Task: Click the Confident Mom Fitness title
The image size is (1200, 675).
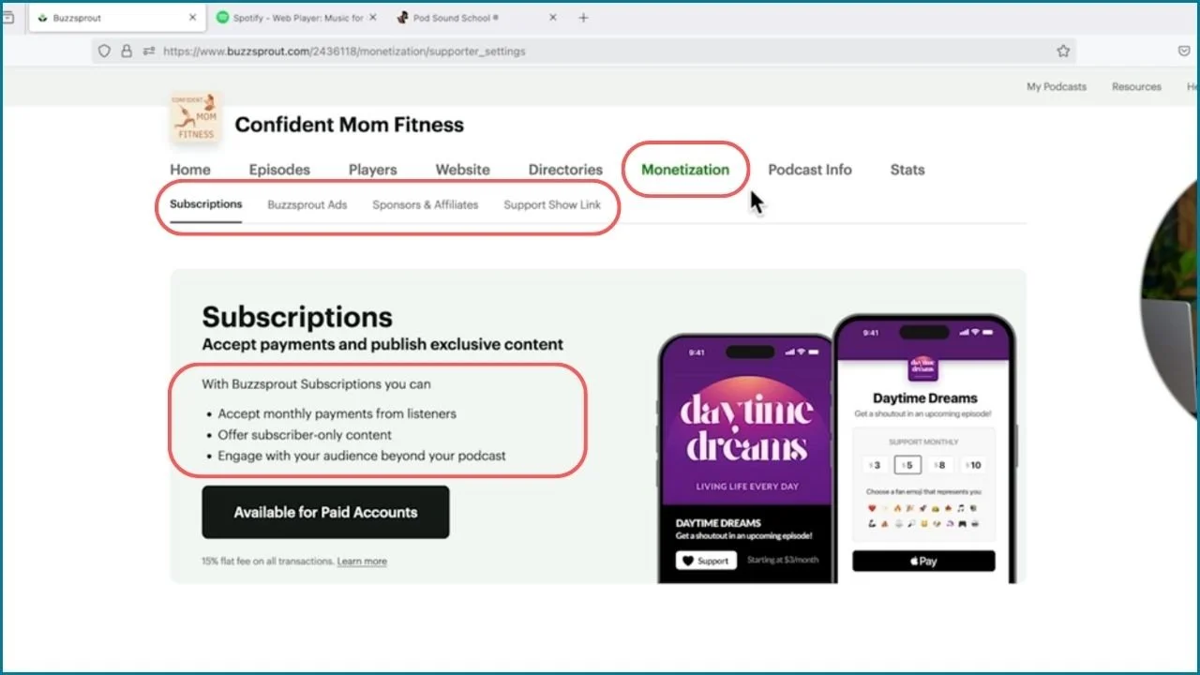Action: [x=349, y=125]
